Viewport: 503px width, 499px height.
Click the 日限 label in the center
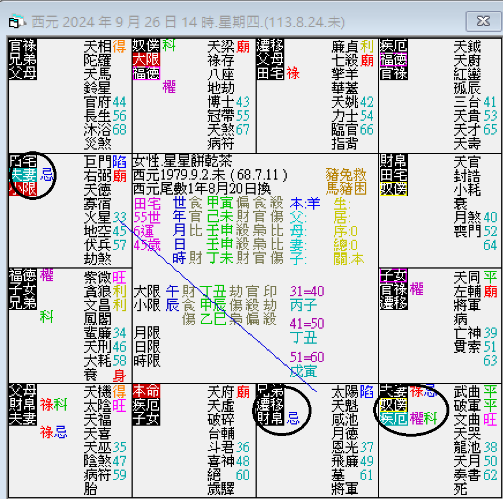coord(147,347)
